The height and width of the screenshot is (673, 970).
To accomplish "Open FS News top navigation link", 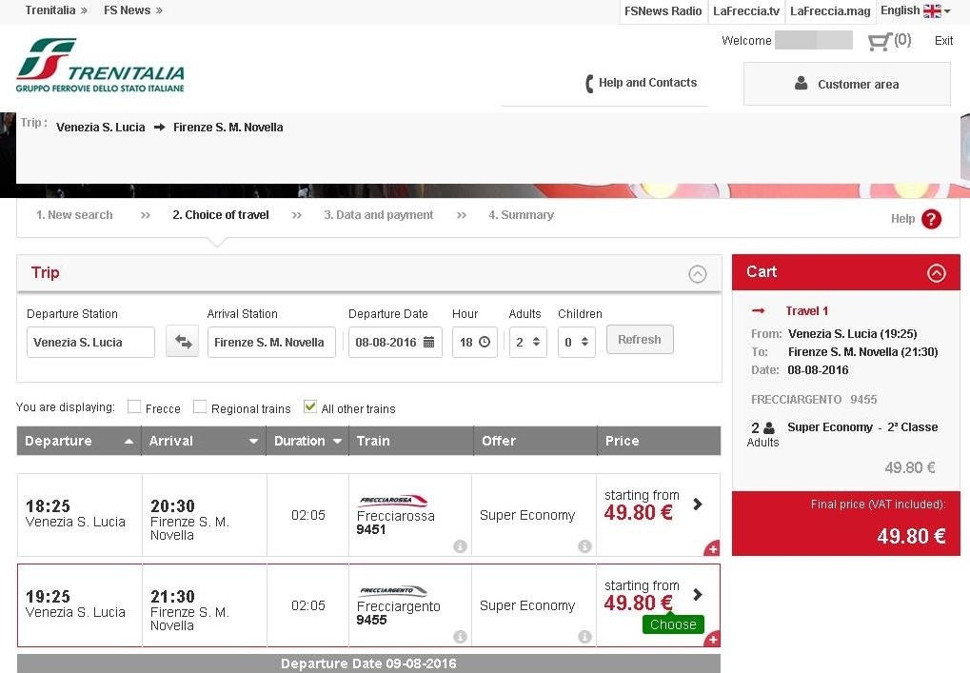I will [133, 10].
